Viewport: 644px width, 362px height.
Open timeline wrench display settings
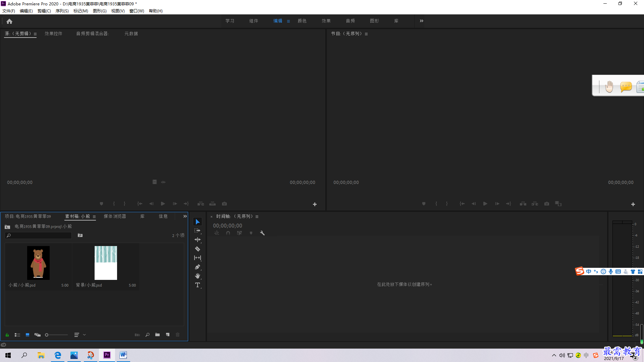pos(262,233)
